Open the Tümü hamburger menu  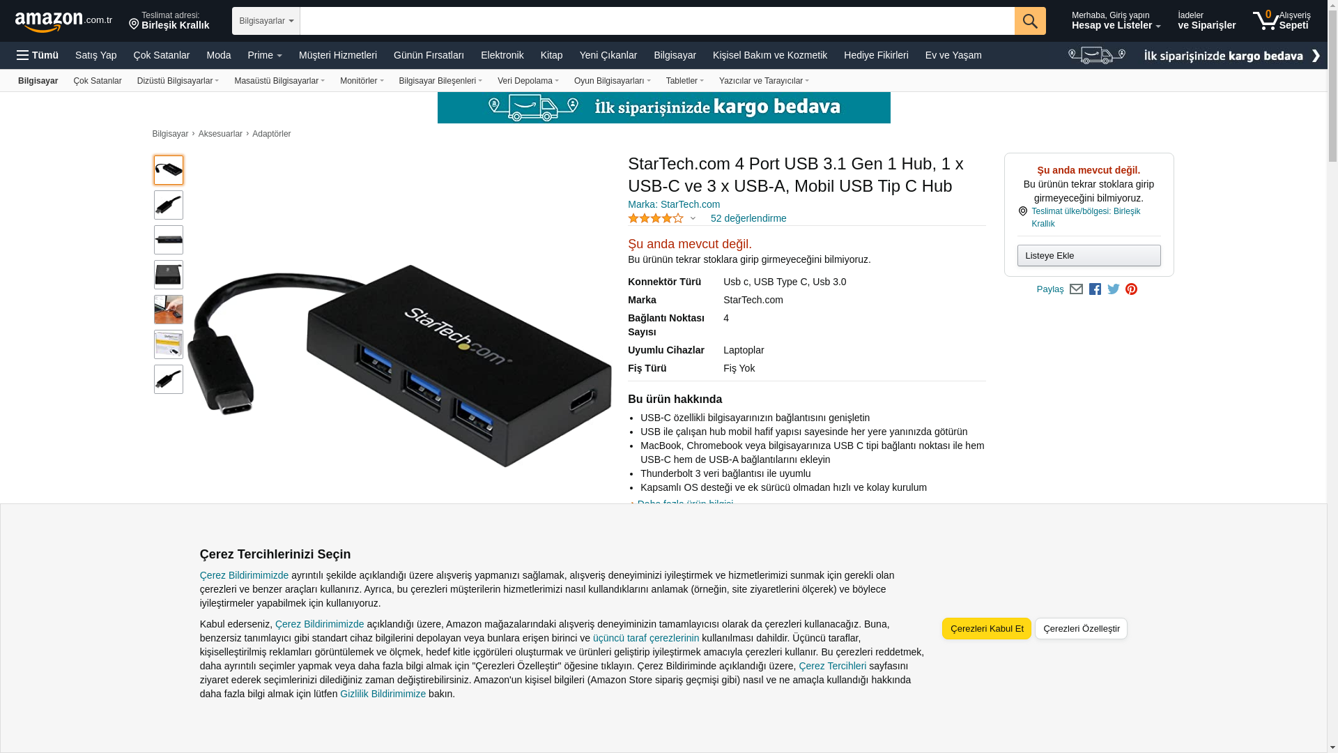coord(38,55)
